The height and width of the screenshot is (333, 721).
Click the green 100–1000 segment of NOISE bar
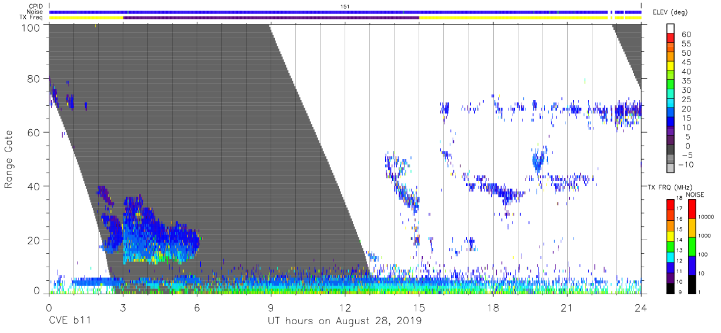[692, 246]
